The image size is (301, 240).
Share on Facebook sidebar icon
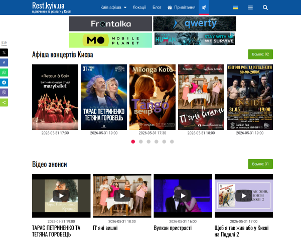[4, 62]
